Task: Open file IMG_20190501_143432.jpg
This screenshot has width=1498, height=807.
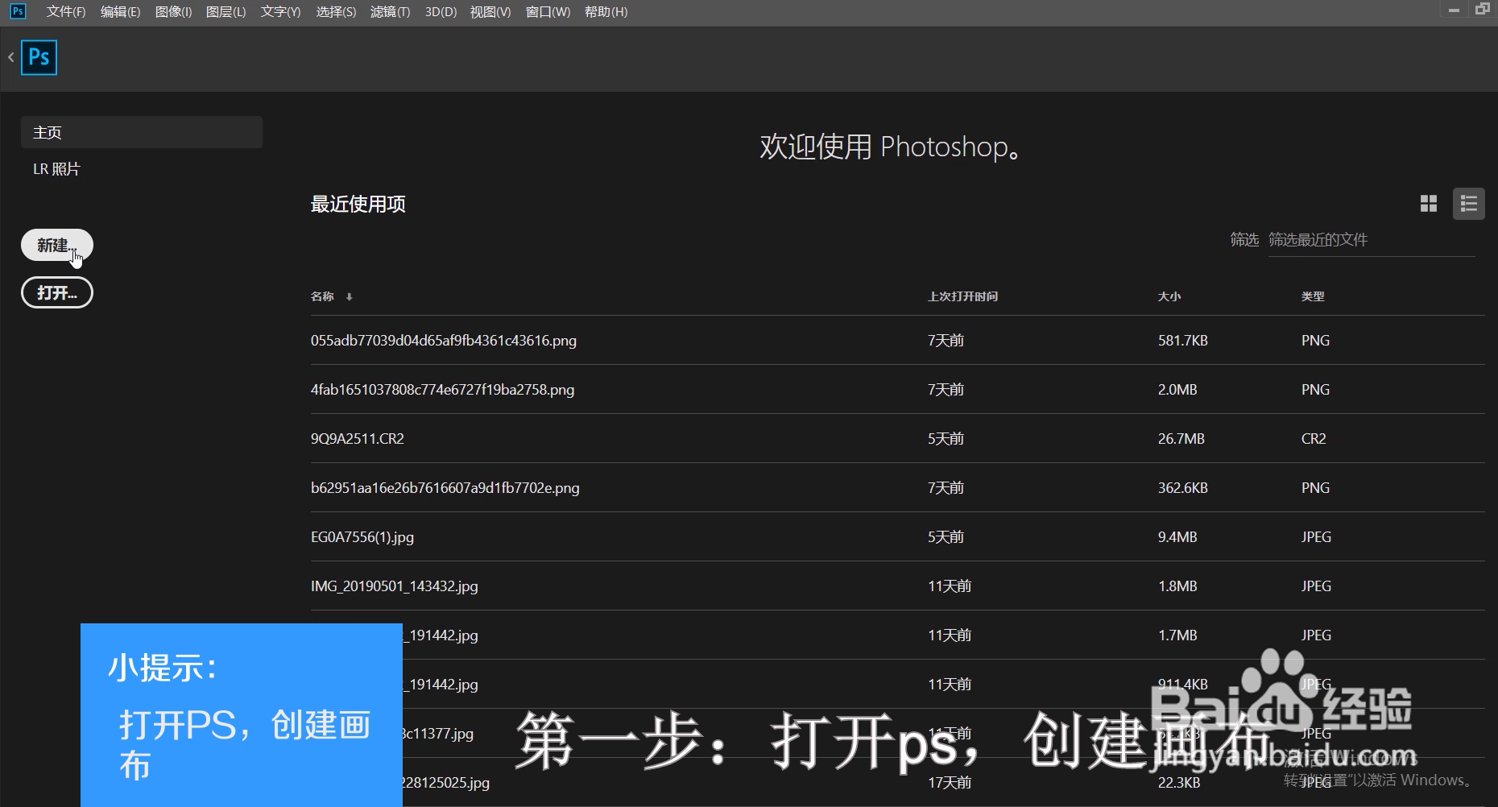Action: 395,586
